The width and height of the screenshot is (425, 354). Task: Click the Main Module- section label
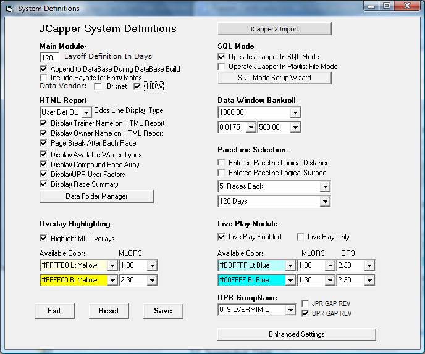pos(63,46)
